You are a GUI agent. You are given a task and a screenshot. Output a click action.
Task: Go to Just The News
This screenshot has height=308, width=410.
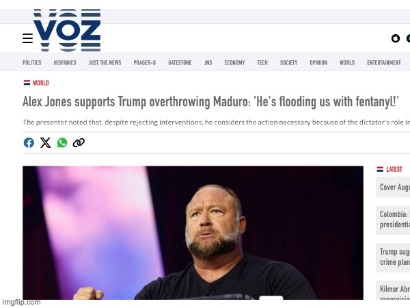pyautogui.click(x=105, y=62)
